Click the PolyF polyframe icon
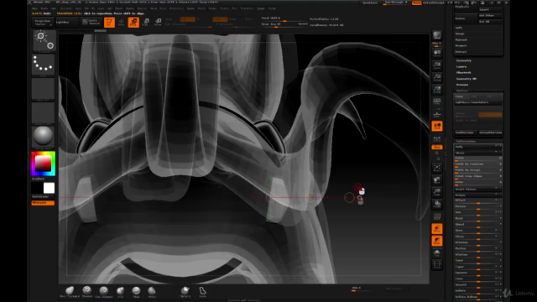The height and width of the screenshot is (302, 537). tap(437, 216)
